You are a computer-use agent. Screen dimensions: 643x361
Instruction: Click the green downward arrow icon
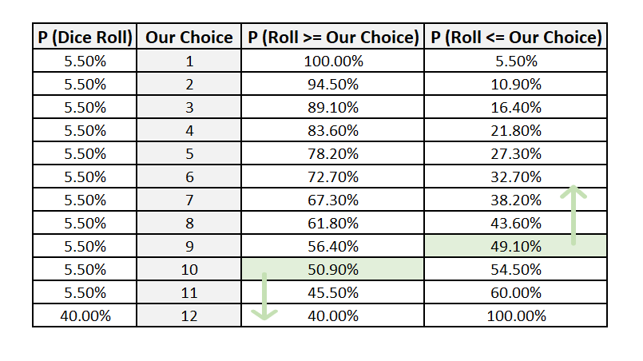(x=264, y=296)
